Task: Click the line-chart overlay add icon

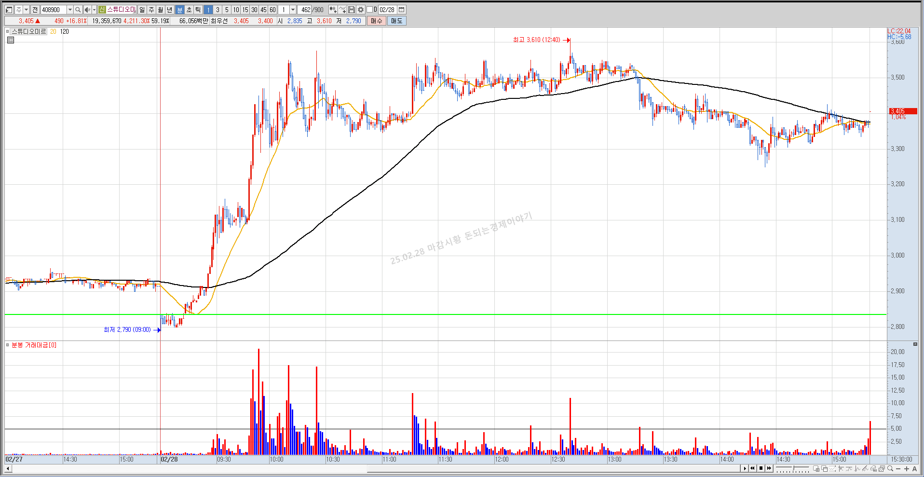Action: point(342,10)
